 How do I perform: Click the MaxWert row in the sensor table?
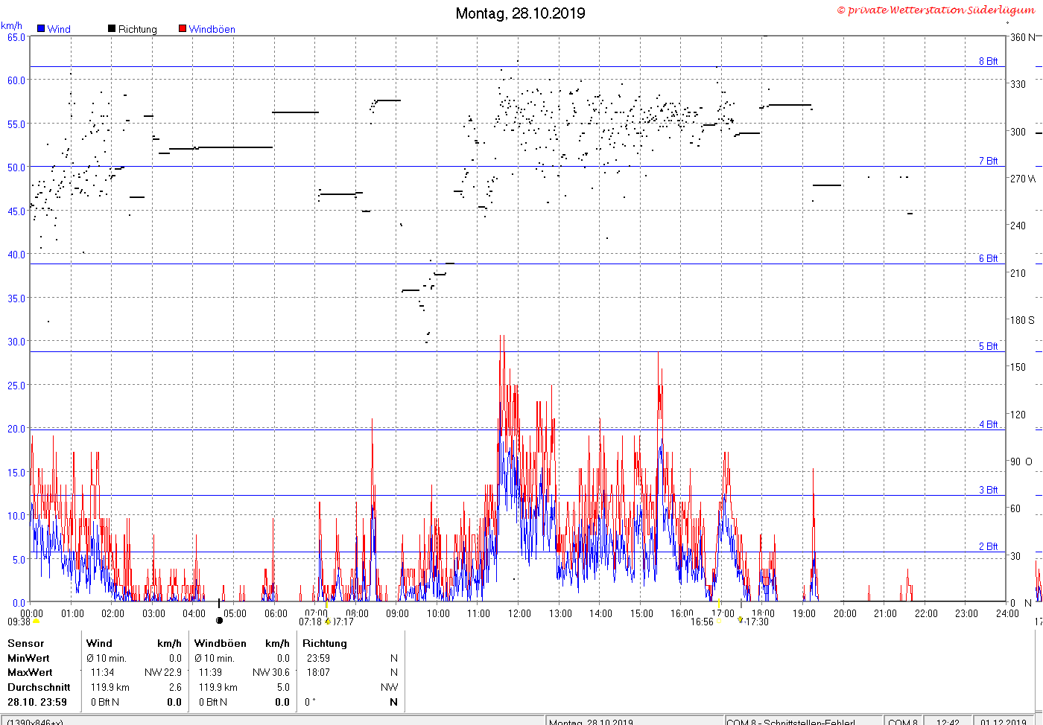203,672
